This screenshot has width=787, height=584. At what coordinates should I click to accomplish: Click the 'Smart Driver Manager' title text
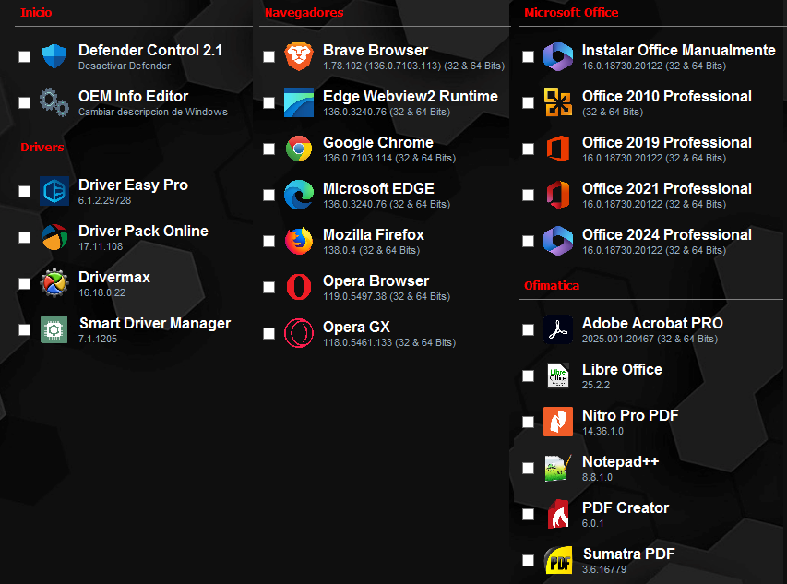155,323
